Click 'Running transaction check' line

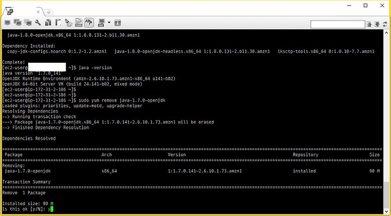point(39,117)
